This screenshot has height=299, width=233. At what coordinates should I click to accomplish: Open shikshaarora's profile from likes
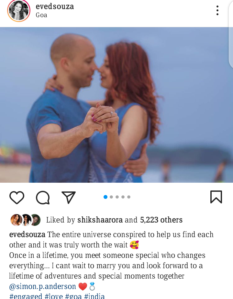pos(100,220)
